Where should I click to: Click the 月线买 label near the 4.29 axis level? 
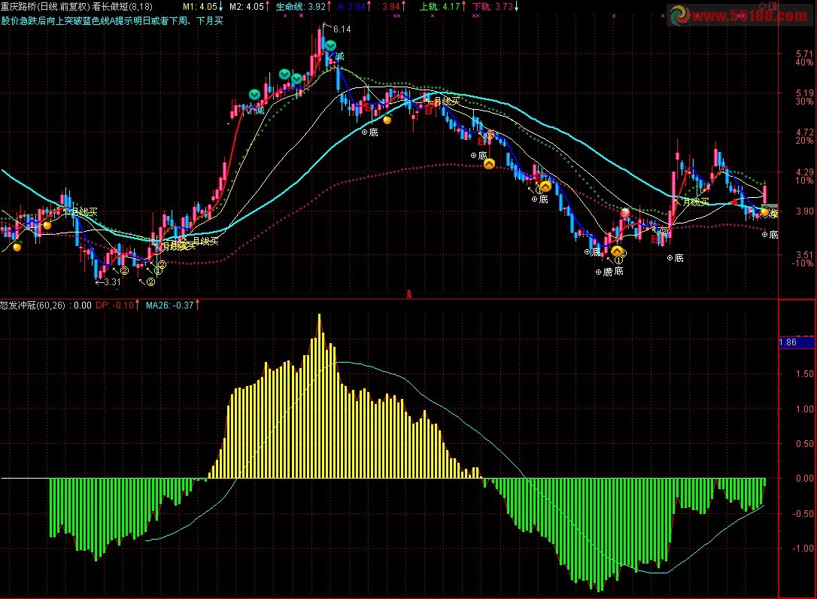696,202
